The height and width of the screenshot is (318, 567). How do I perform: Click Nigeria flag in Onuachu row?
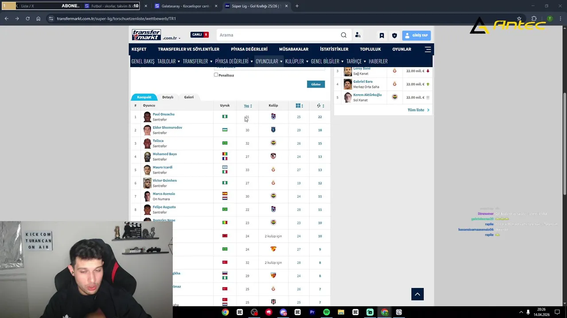[x=225, y=117]
